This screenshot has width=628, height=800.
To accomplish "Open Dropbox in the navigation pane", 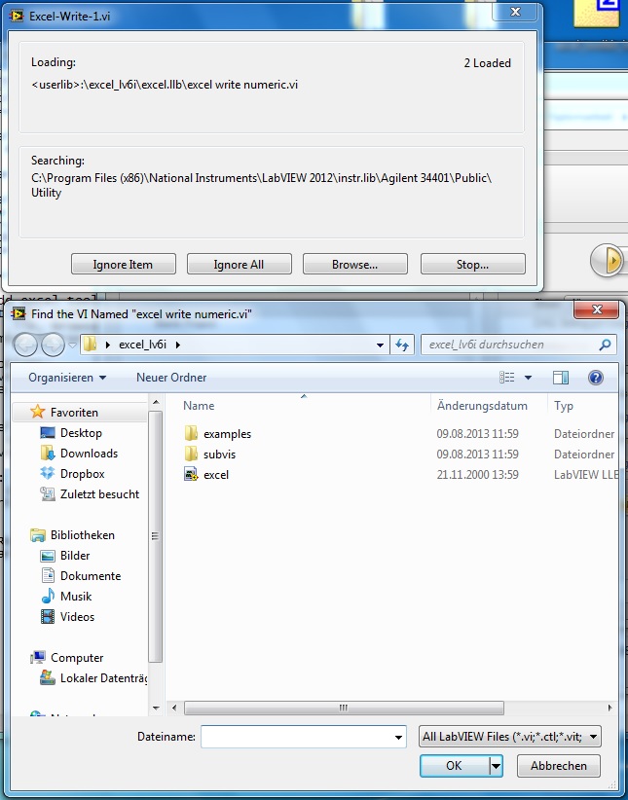I will tap(82, 473).
